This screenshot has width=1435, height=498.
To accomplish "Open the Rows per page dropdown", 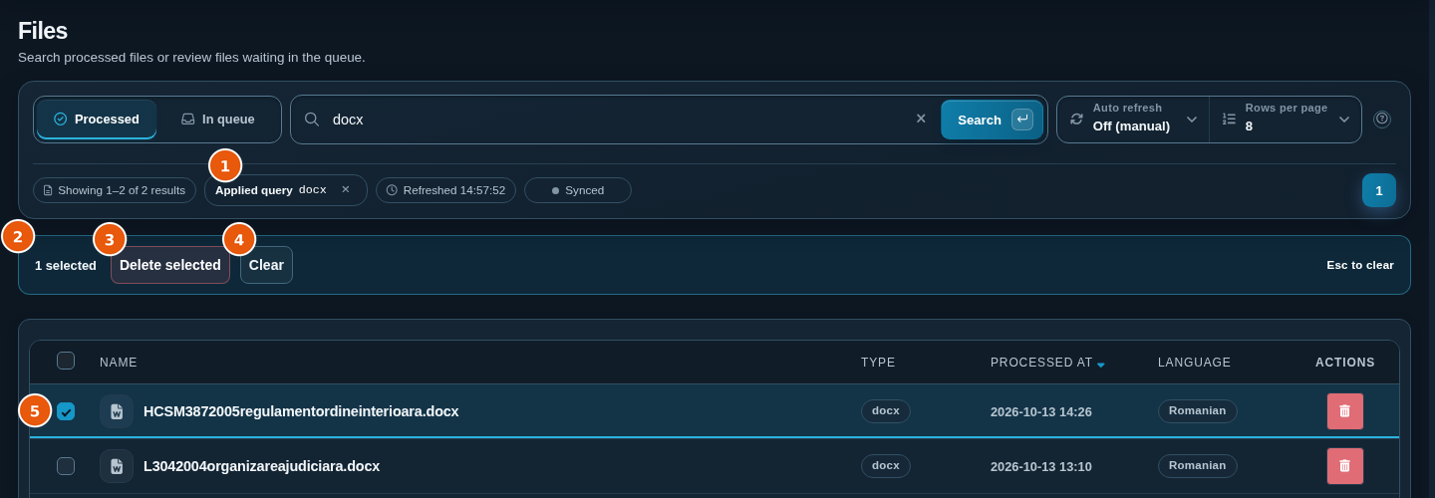I will [1286, 120].
